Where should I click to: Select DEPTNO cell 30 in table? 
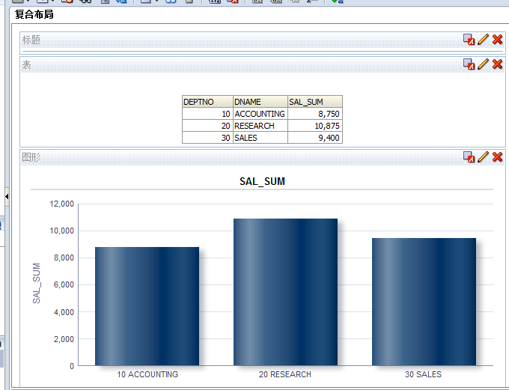coord(207,138)
